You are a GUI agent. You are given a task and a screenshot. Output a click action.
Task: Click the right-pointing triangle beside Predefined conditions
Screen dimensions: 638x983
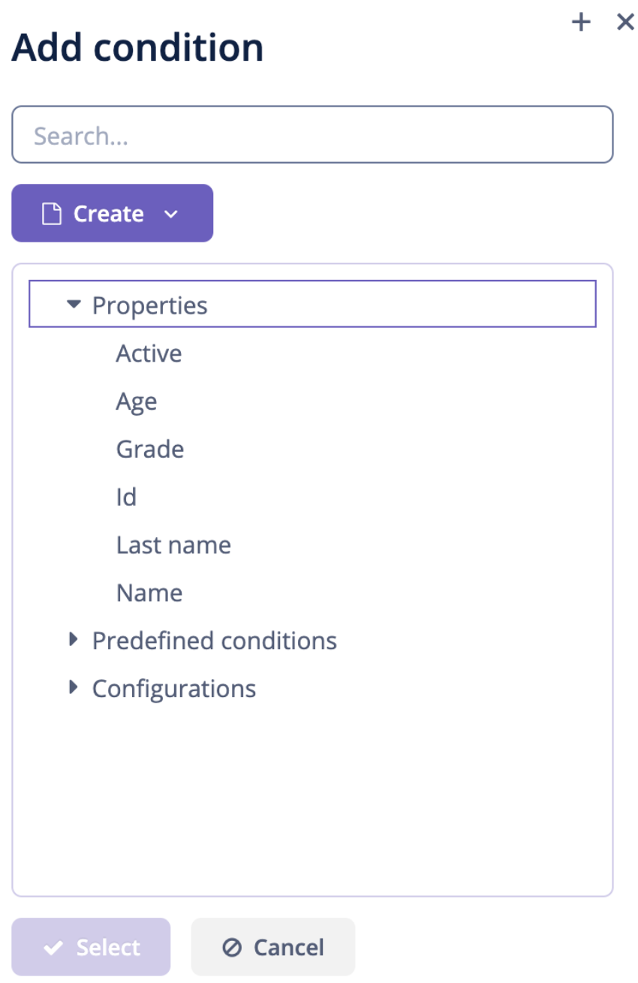74,639
